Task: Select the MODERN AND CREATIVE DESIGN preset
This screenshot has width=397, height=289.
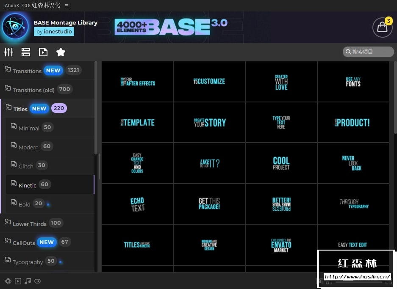Action: click(209, 245)
